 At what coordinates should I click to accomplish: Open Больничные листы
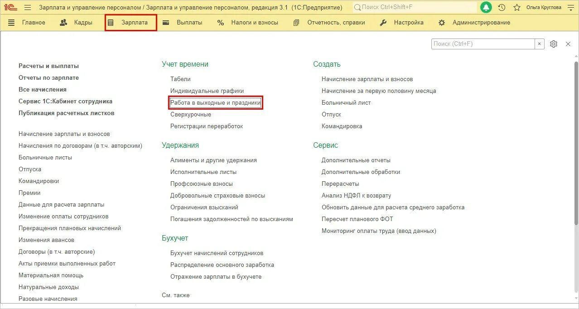click(45, 158)
